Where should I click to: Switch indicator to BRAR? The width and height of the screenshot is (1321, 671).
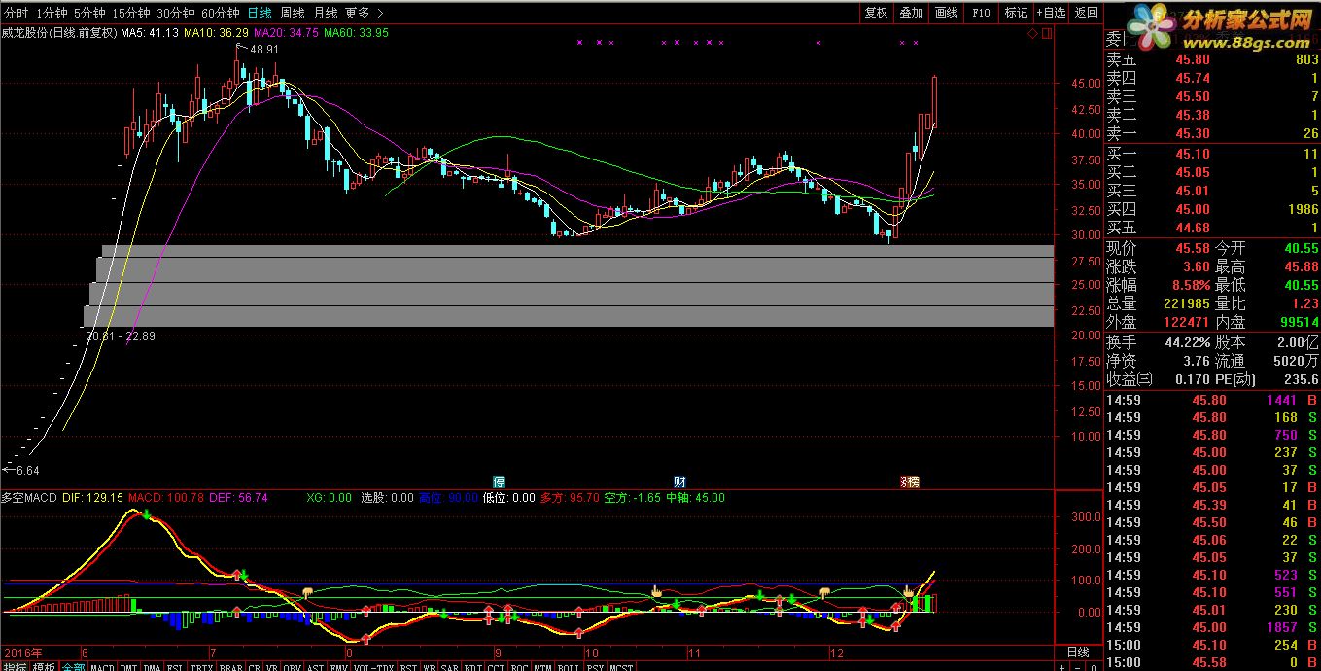click(x=230, y=665)
